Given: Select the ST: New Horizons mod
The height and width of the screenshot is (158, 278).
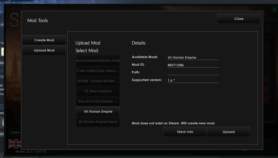Looking at the screenshot, I should click(x=98, y=91).
